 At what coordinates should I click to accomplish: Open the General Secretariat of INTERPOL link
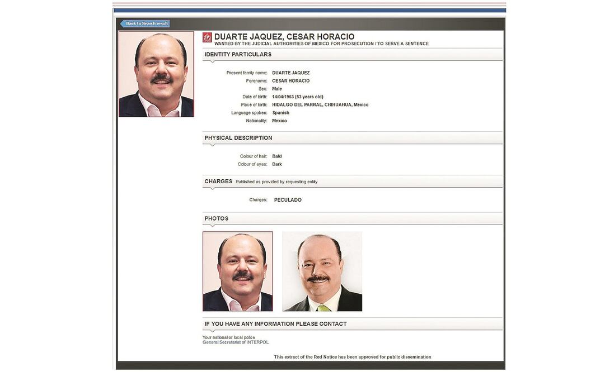point(235,342)
